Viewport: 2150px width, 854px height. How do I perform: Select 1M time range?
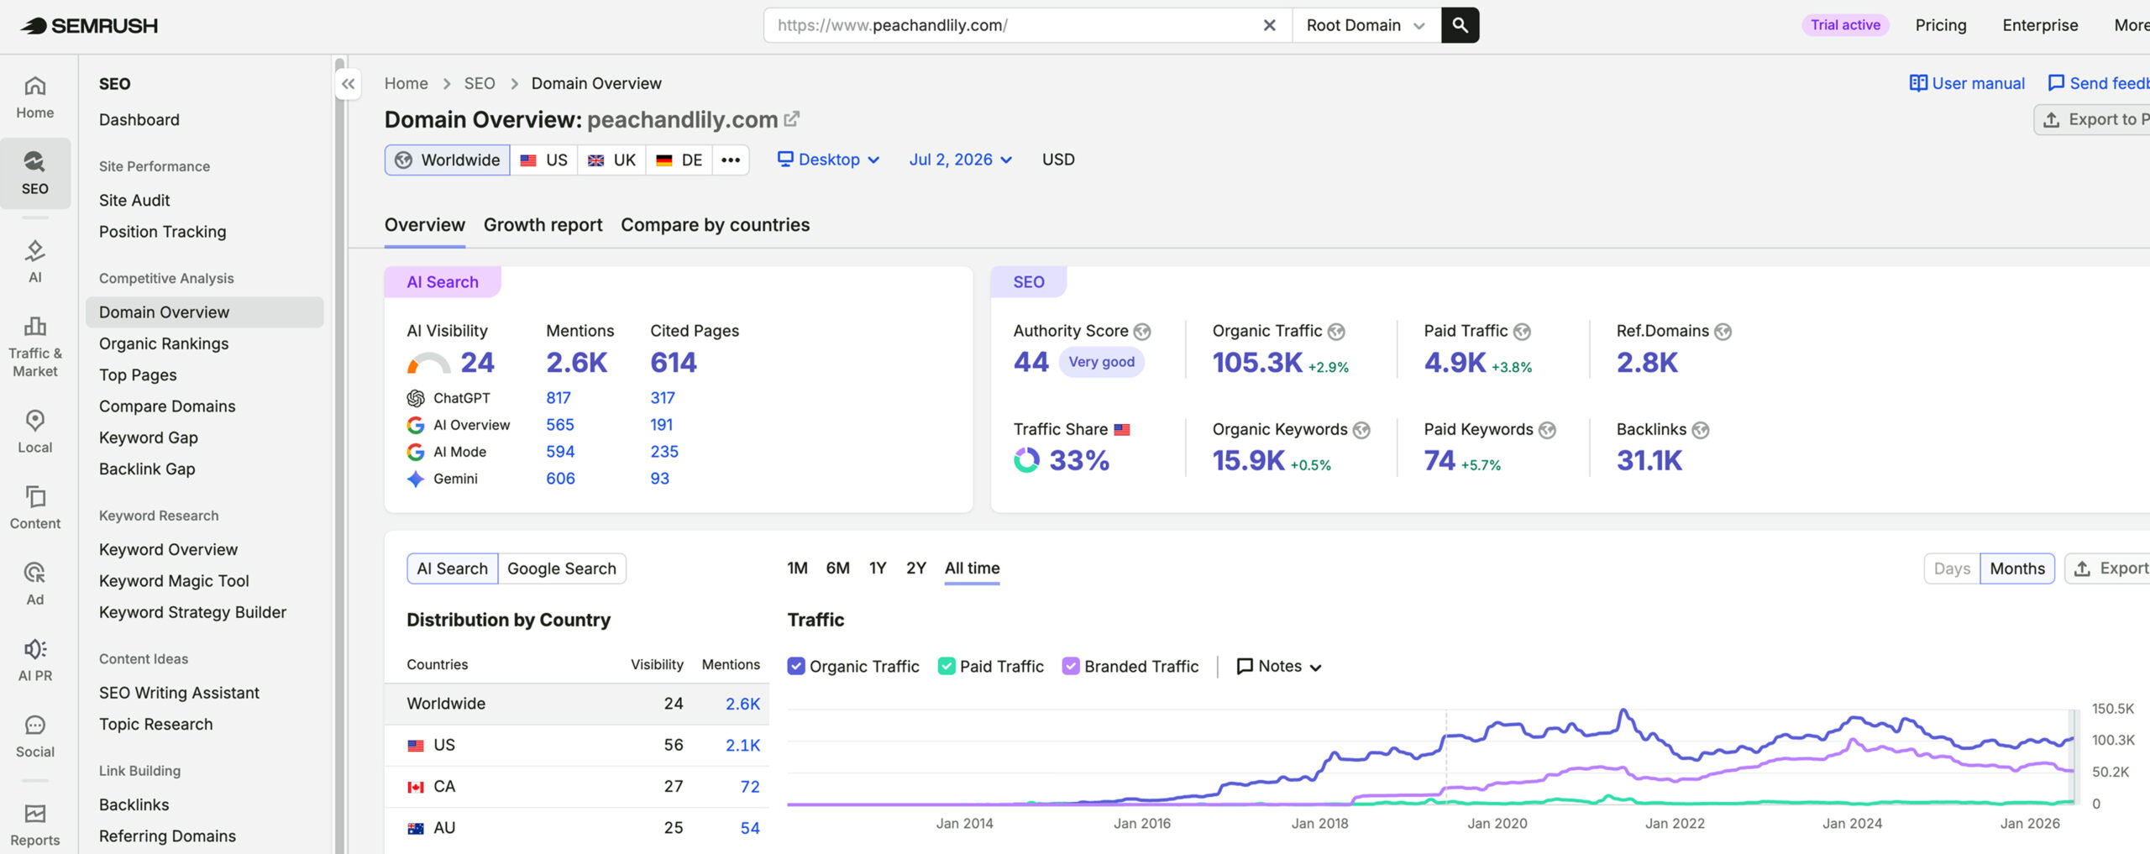click(797, 568)
